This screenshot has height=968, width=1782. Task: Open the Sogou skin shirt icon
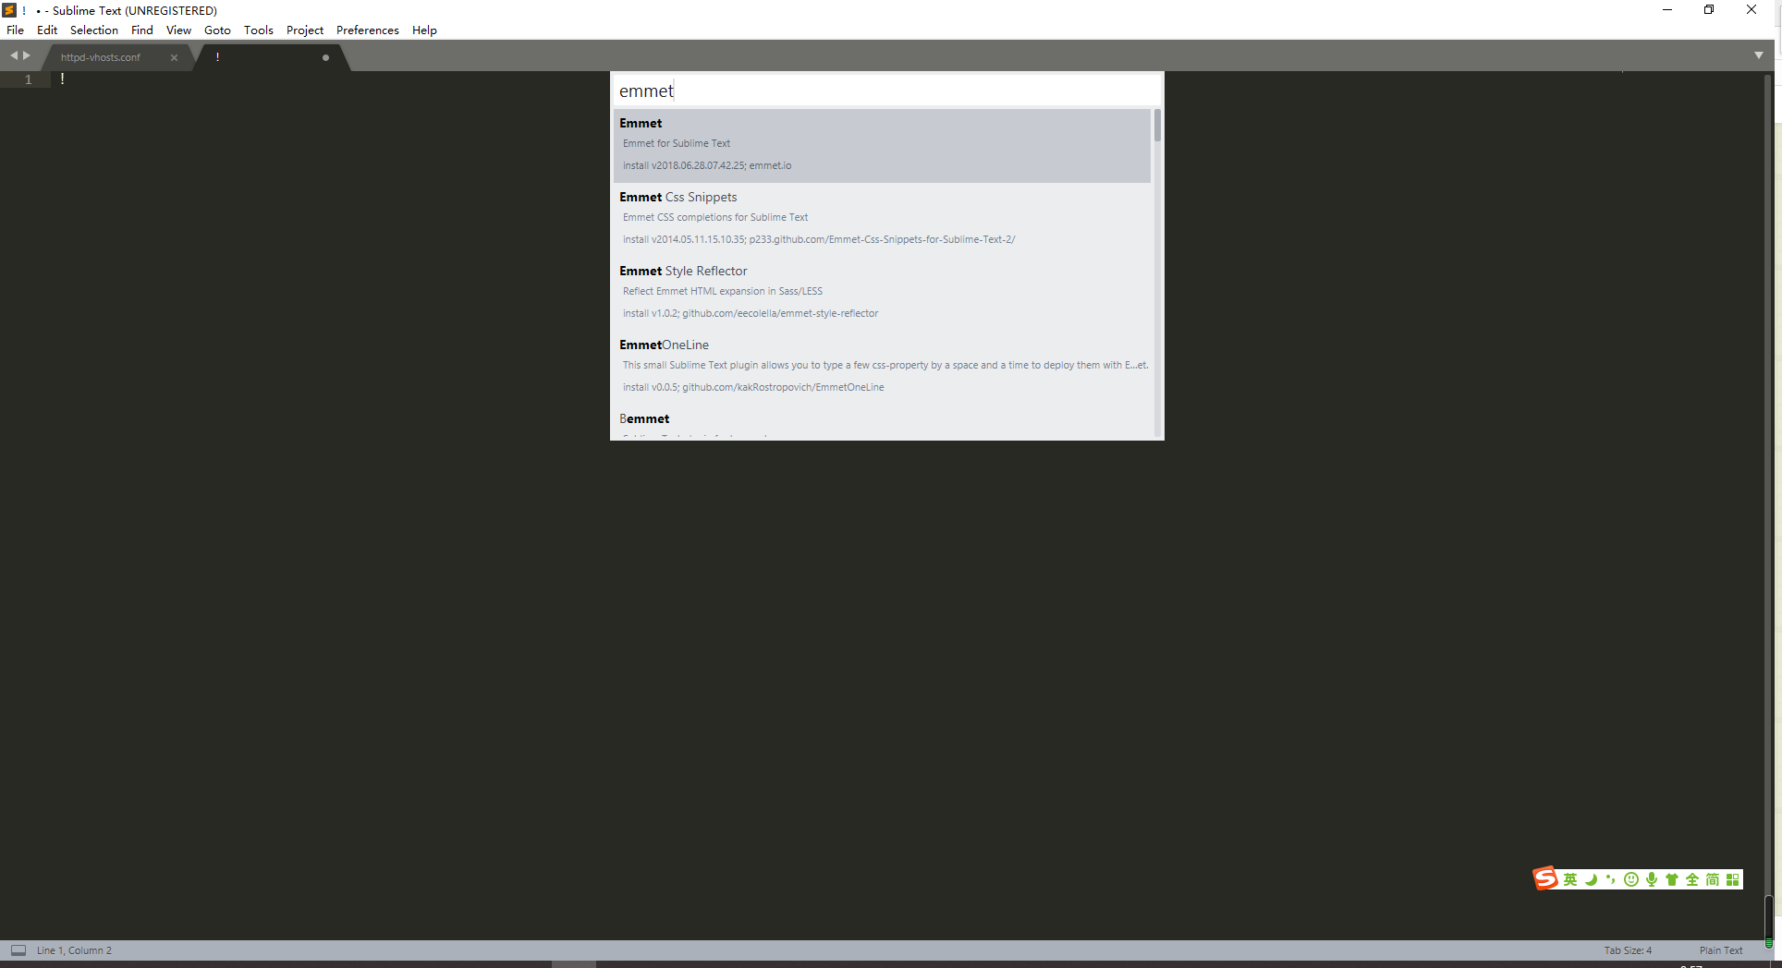point(1672,879)
